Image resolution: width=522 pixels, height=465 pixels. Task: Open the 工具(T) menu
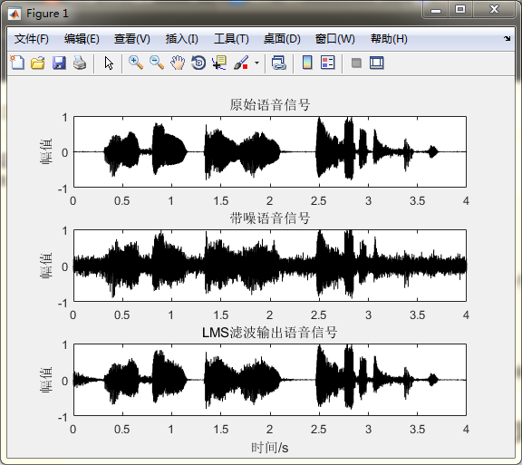point(231,39)
